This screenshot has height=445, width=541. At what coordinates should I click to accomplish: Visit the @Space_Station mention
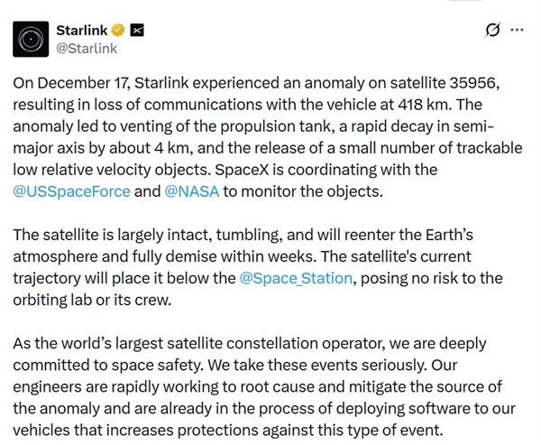point(296,278)
